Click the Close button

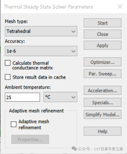coord(103,34)
